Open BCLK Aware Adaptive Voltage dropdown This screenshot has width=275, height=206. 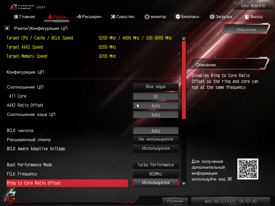(156, 149)
